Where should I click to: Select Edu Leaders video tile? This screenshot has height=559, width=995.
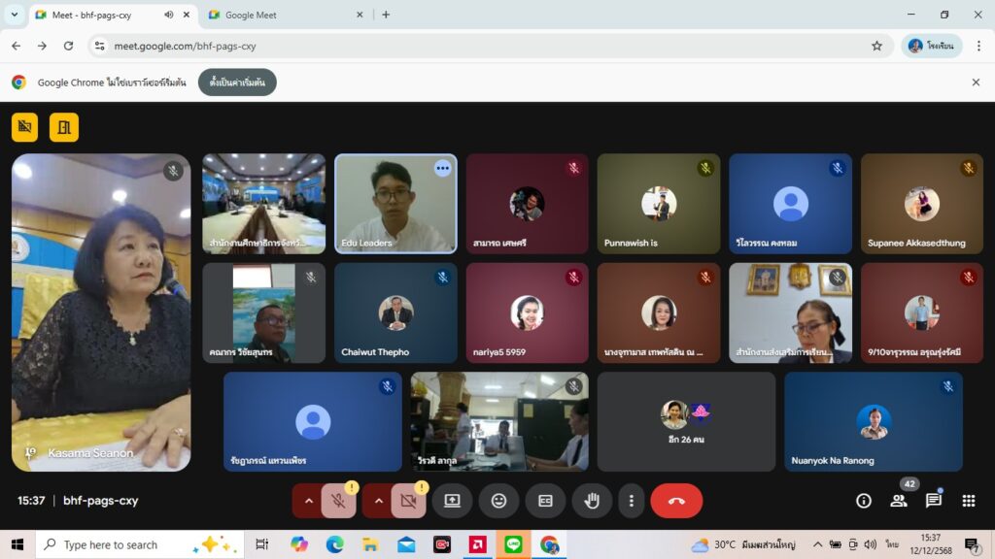click(395, 203)
